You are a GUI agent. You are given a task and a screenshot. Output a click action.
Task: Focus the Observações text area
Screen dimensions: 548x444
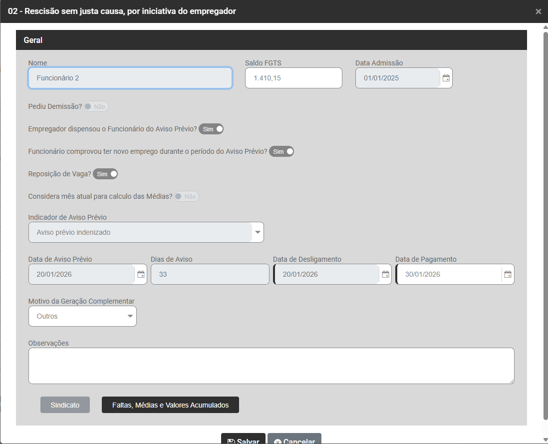click(271, 366)
